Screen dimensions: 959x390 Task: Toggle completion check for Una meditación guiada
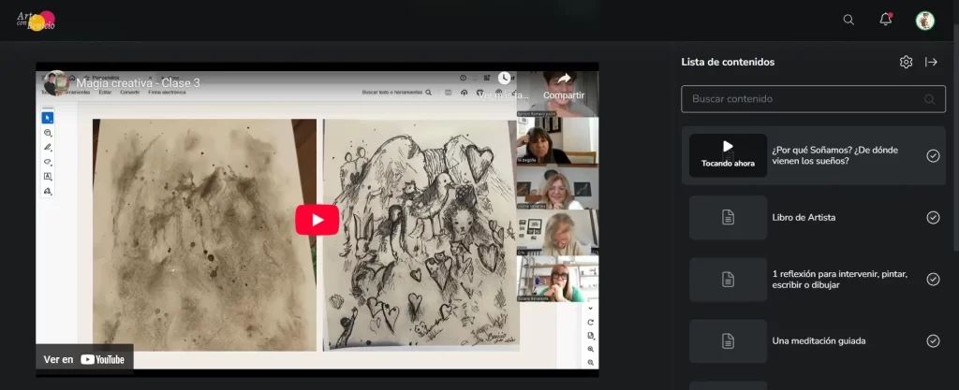coord(933,341)
